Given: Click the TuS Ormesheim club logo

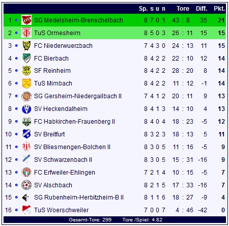Looking at the screenshot, I should (x=26, y=33).
